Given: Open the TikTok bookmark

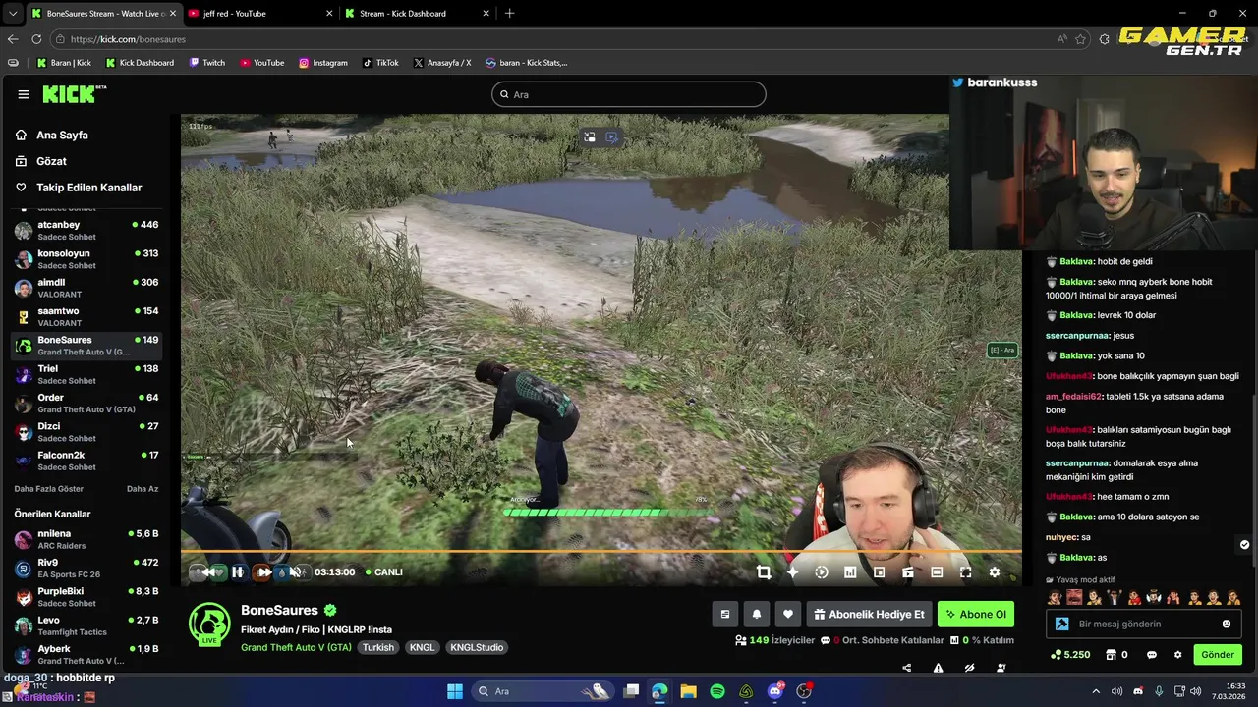Looking at the screenshot, I should click(x=380, y=63).
